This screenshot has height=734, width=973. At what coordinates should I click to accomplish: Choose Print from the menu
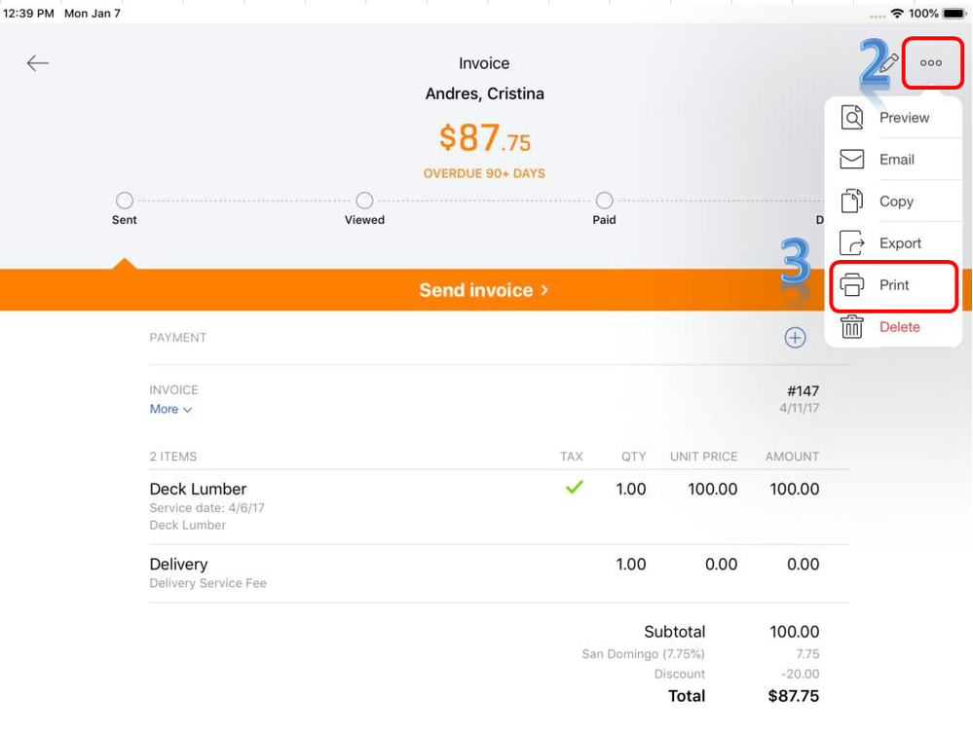(x=893, y=285)
